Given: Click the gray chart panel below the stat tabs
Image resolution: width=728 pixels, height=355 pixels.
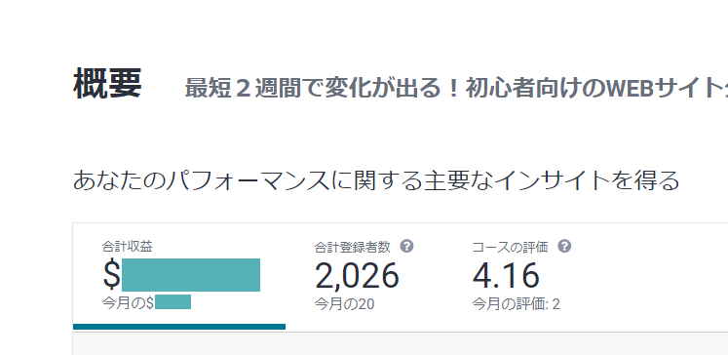Looking at the screenshot, I should pyautogui.click(x=401, y=344).
